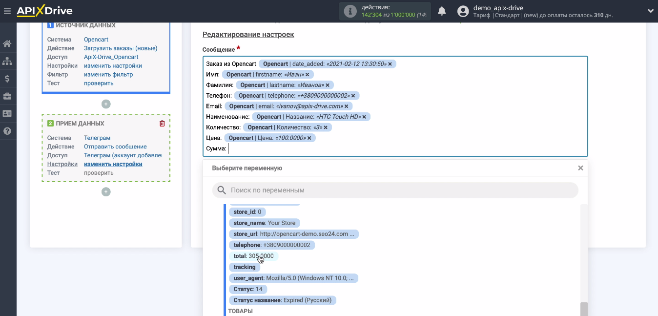Remove the telephone variable tag
The image size is (658, 316).
pyautogui.click(x=353, y=96)
